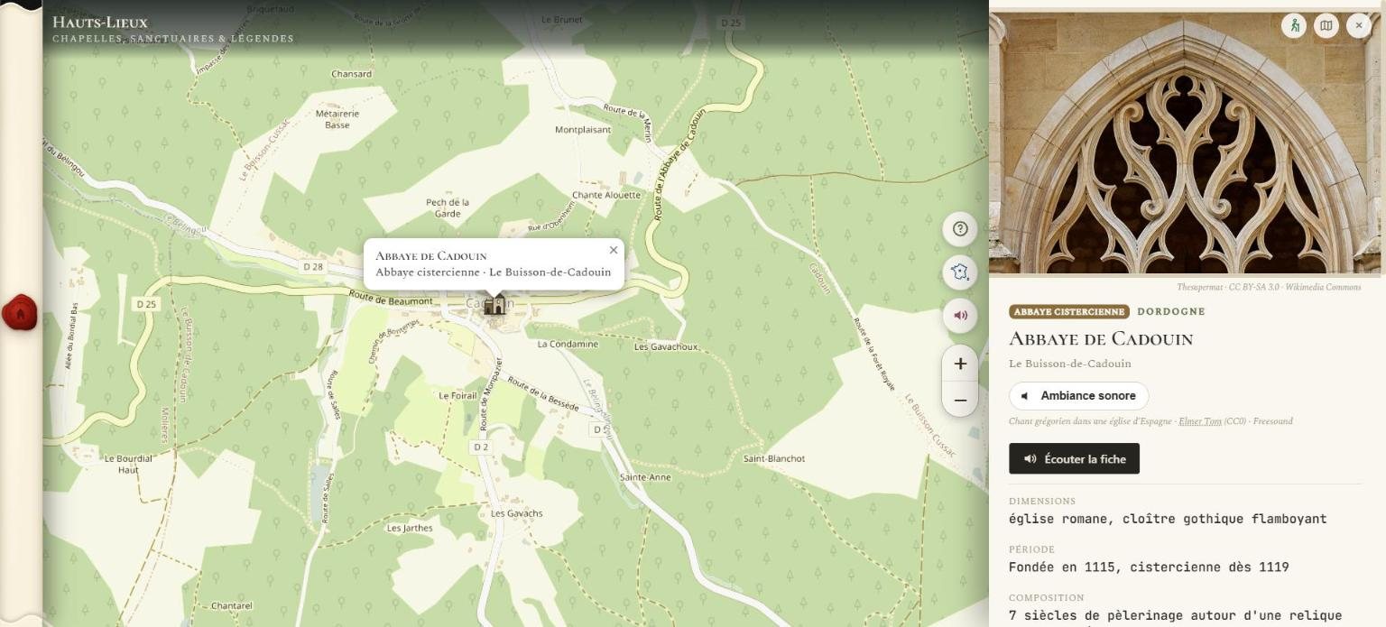Click the Sainte-Anne map label
This screenshot has height=627, width=1386.
[645, 477]
